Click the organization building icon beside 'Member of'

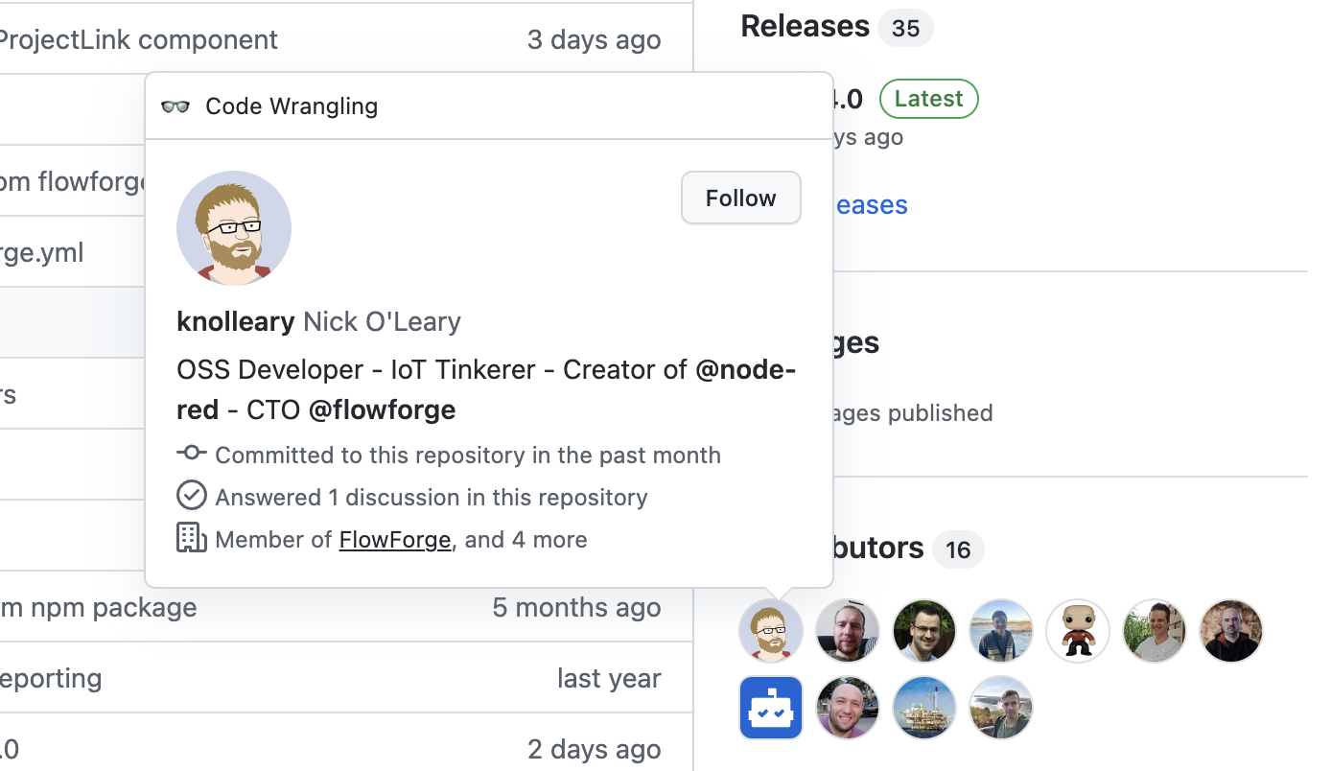(x=192, y=538)
